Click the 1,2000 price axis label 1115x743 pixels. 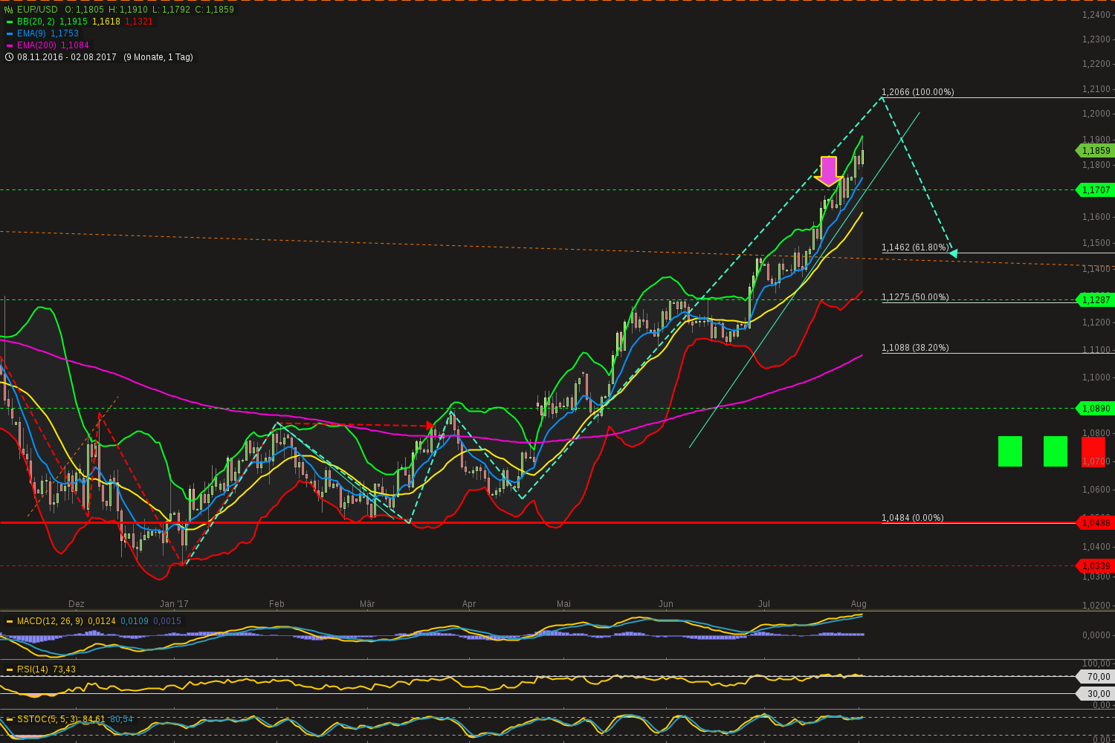coord(1096,114)
